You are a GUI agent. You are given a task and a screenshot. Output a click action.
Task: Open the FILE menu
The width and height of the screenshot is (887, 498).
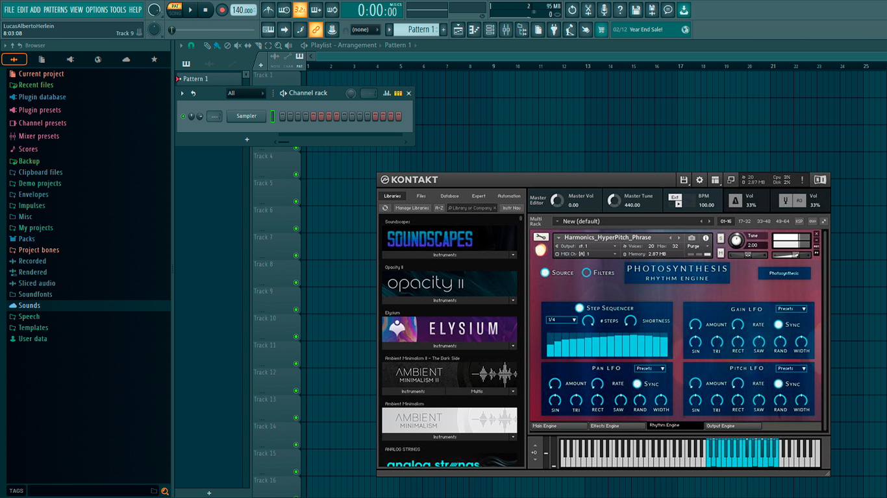point(9,10)
